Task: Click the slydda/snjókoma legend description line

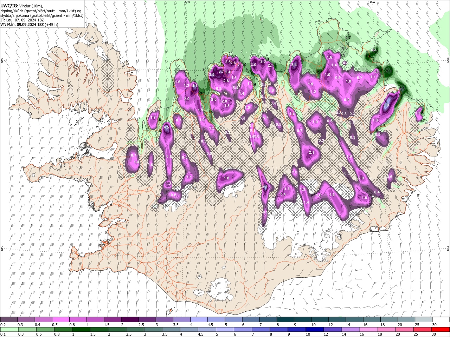Action: 42,15
